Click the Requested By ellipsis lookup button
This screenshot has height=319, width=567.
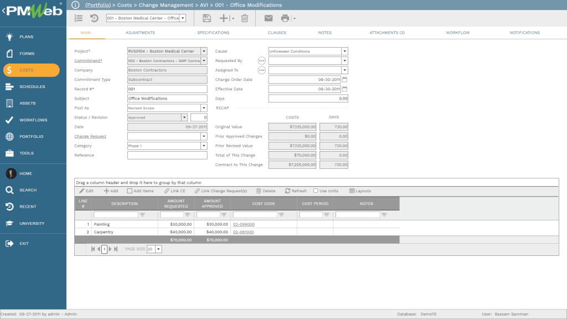262,61
